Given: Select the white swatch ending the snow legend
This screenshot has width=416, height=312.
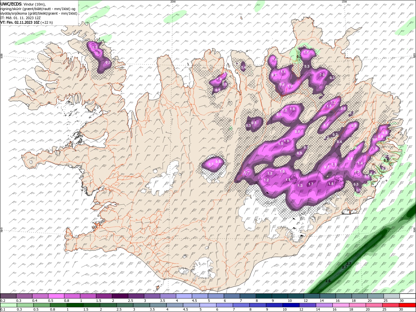Looking at the screenshot, I should (407, 296).
